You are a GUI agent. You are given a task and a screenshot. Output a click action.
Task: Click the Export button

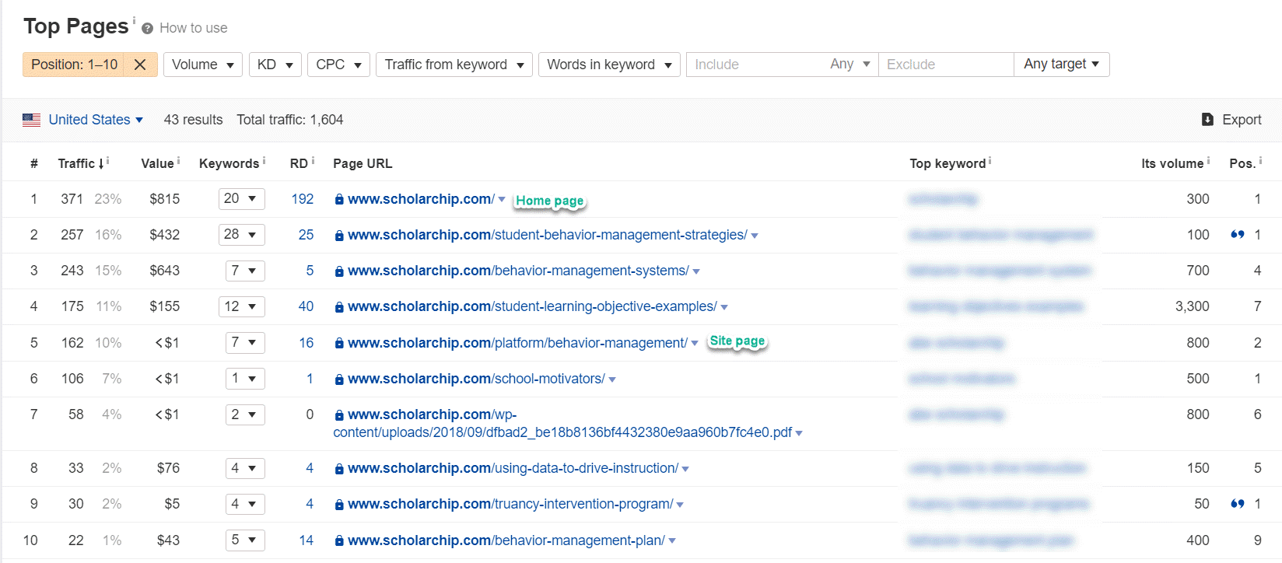(1231, 120)
